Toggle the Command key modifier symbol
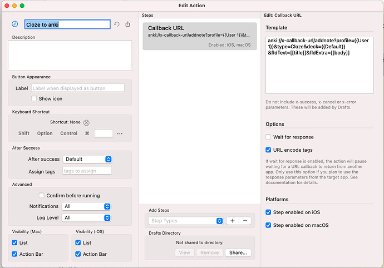Image resolution: width=384 pixels, height=268 pixels. pyautogui.click(x=87, y=133)
